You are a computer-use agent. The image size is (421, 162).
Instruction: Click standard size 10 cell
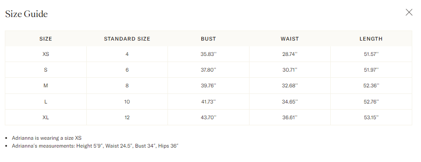pyautogui.click(x=127, y=102)
